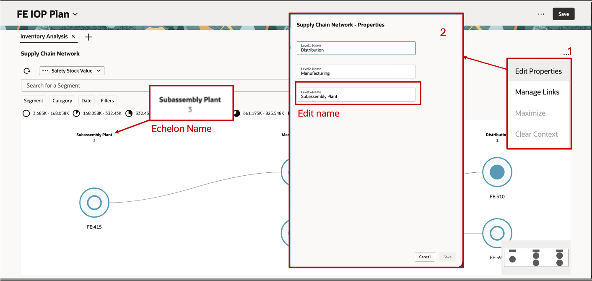Click the Supply Chain Network panel title
Screen dimensions: 592x281
point(50,54)
